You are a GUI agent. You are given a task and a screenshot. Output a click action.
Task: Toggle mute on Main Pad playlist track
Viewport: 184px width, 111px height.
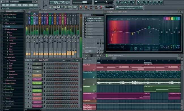tap(96, 70)
